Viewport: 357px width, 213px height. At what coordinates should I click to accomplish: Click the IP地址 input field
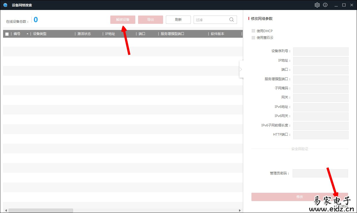321,61
